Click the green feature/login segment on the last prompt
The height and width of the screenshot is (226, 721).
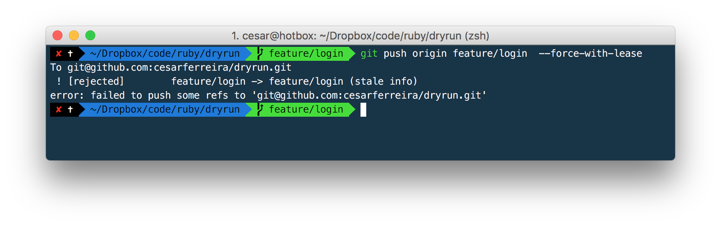click(306, 109)
